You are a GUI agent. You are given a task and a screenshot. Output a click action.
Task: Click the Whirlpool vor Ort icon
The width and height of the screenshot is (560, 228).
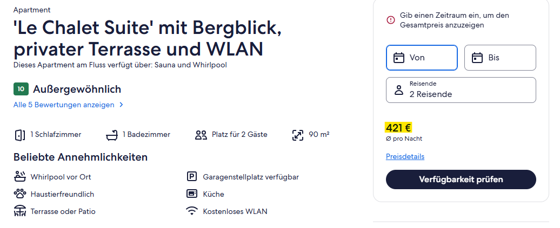(20, 177)
